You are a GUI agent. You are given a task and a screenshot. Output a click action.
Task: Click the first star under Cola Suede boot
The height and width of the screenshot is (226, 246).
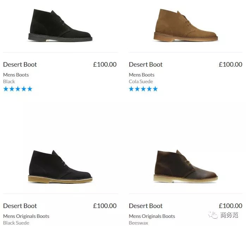pos(131,89)
